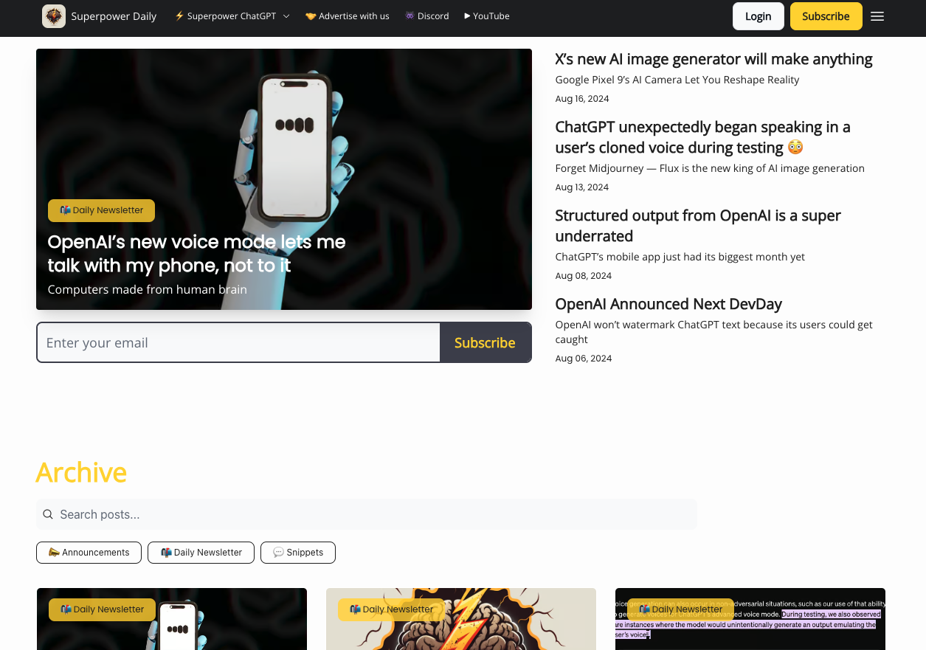Click the search magnifier icon in Archive
The height and width of the screenshot is (650, 926).
tap(48, 514)
